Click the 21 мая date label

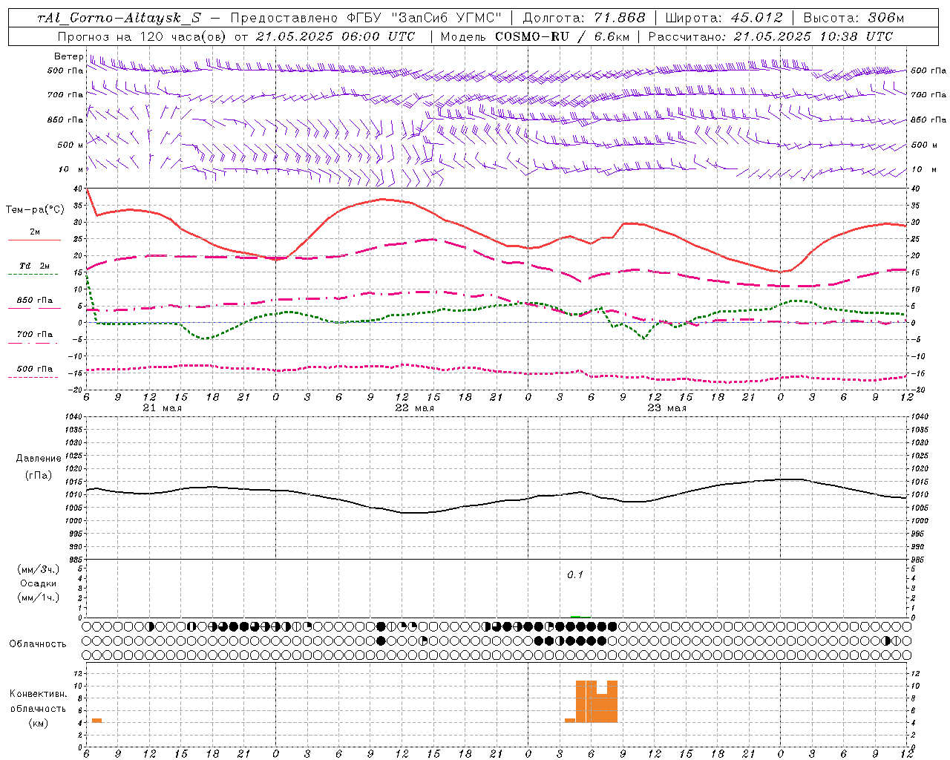162,408
